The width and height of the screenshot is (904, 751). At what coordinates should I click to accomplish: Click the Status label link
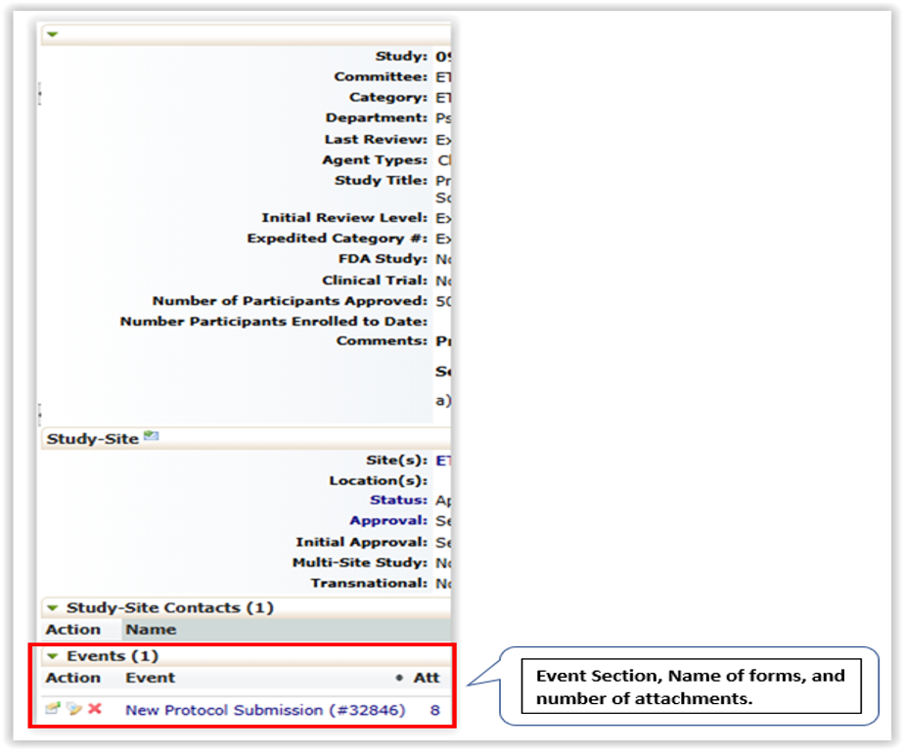coord(398,500)
